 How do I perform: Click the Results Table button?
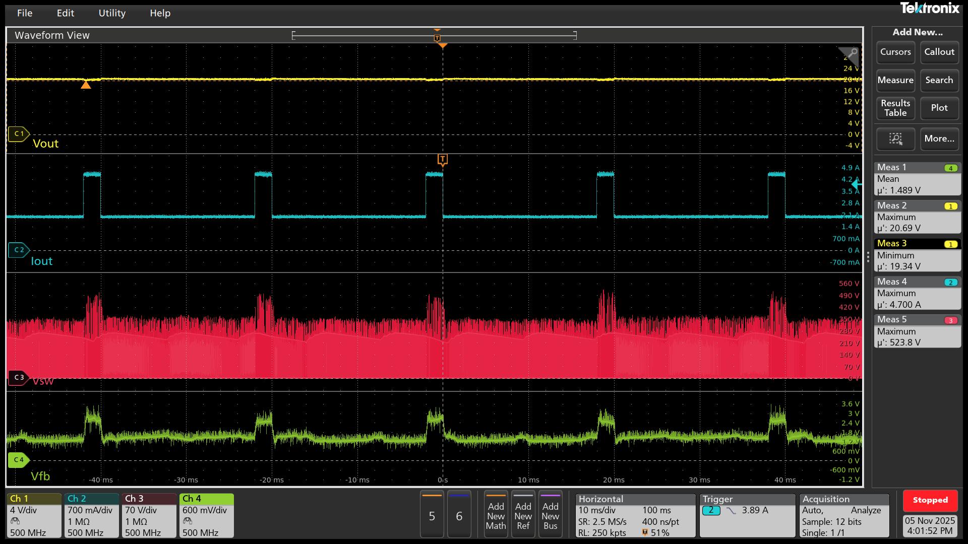(x=895, y=108)
